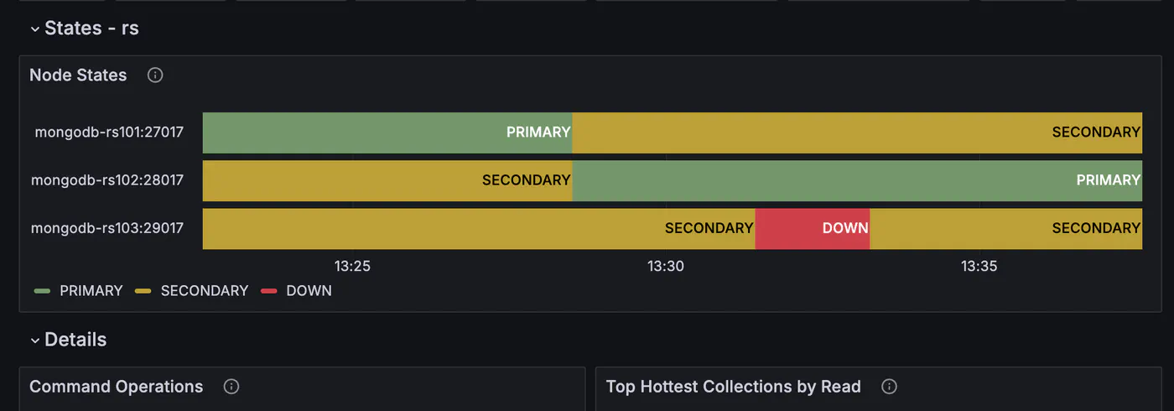The width and height of the screenshot is (1174, 411).
Task: Open Top Hottest Collections by Read title
Action: [x=734, y=387]
